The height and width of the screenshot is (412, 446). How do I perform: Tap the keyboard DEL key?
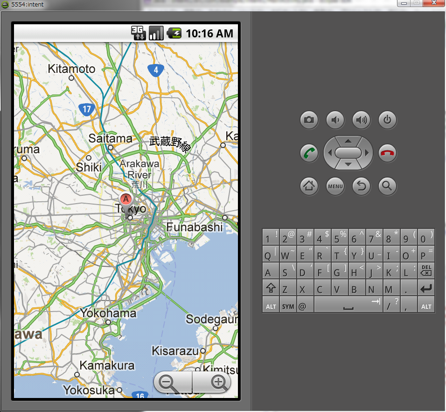(426, 270)
